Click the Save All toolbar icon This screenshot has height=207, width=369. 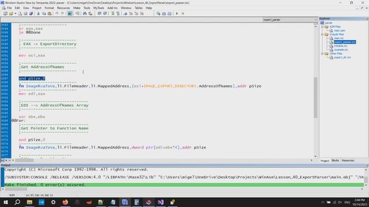point(31,14)
